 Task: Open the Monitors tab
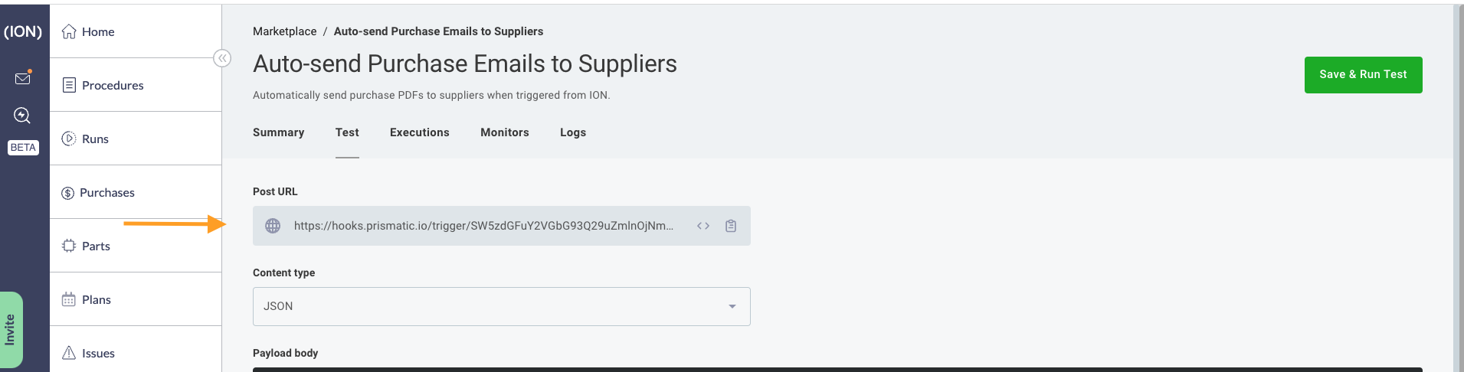coord(504,132)
